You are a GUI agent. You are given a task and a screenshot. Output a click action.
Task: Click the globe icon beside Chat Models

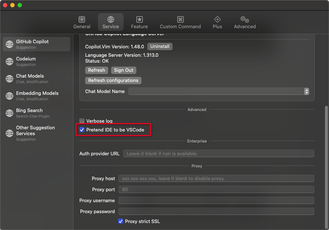[x=10, y=79]
